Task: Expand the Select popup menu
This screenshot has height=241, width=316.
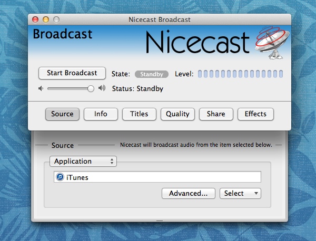Action: tap(240, 193)
